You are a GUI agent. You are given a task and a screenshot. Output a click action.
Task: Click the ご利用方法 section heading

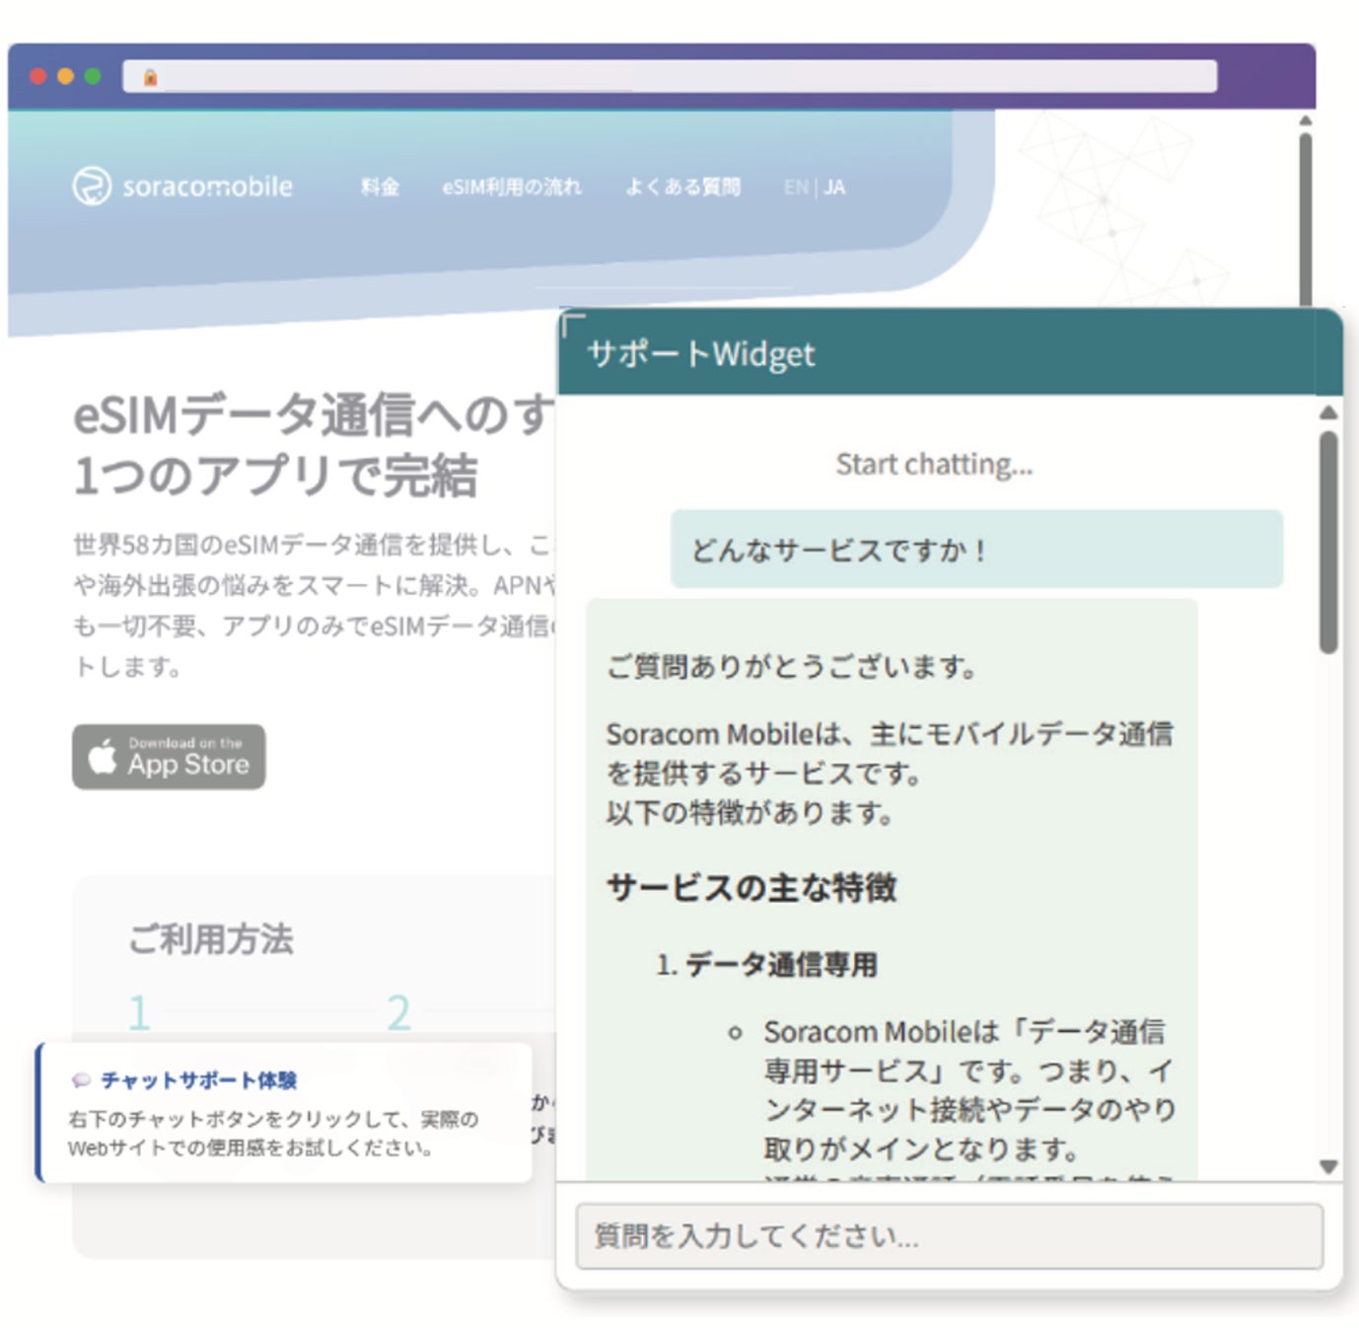(x=211, y=938)
